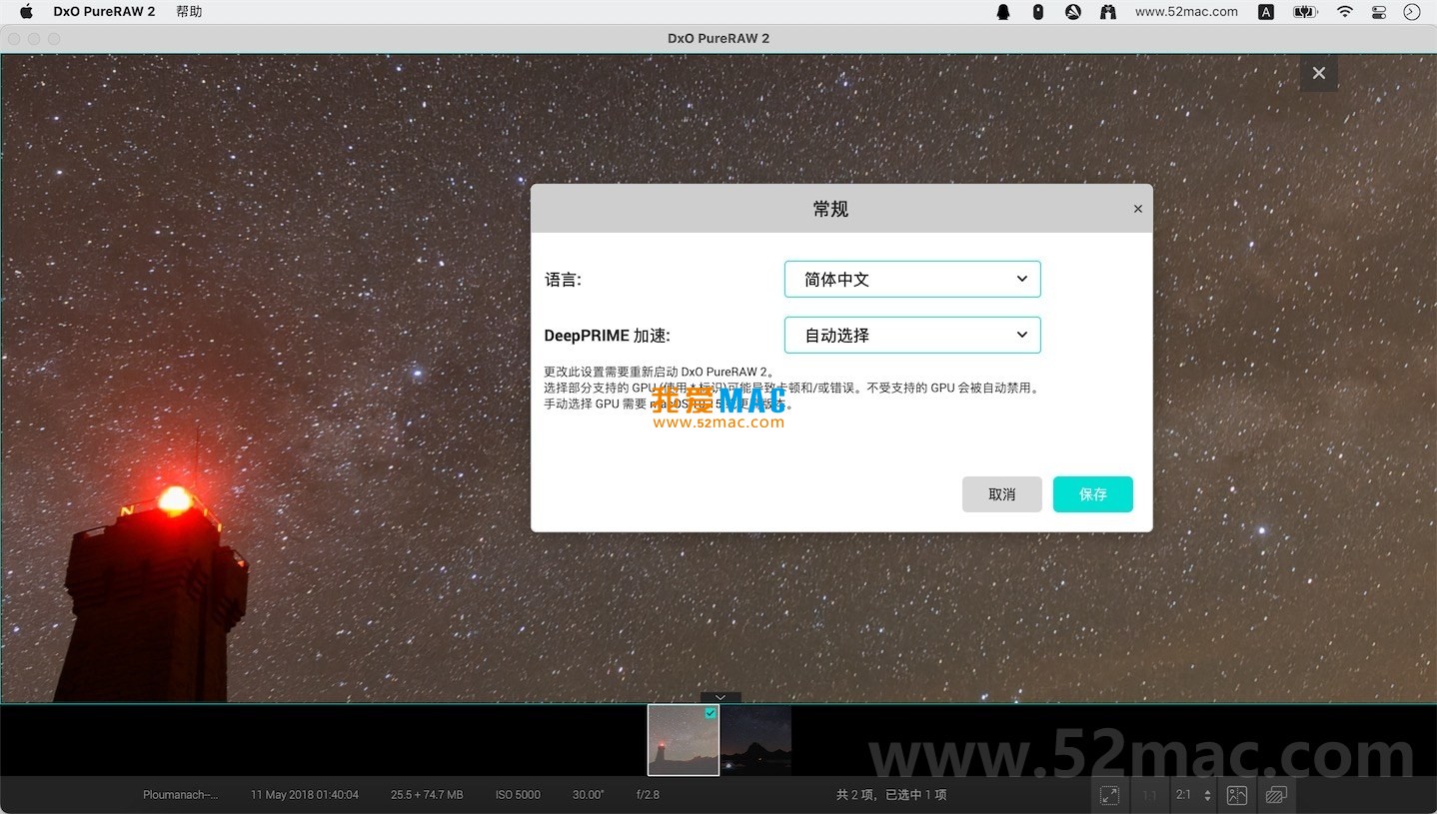
Task: Click the binoculars menu bar icon
Action: coord(1108,12)
